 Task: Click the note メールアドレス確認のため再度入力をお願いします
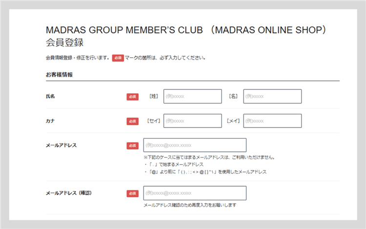[190, 205]
